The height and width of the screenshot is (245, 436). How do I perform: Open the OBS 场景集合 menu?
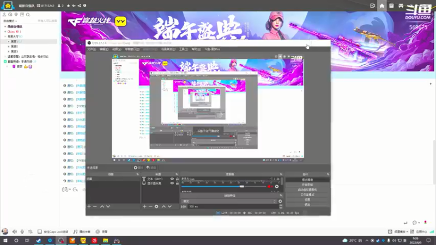coord(168,49)
